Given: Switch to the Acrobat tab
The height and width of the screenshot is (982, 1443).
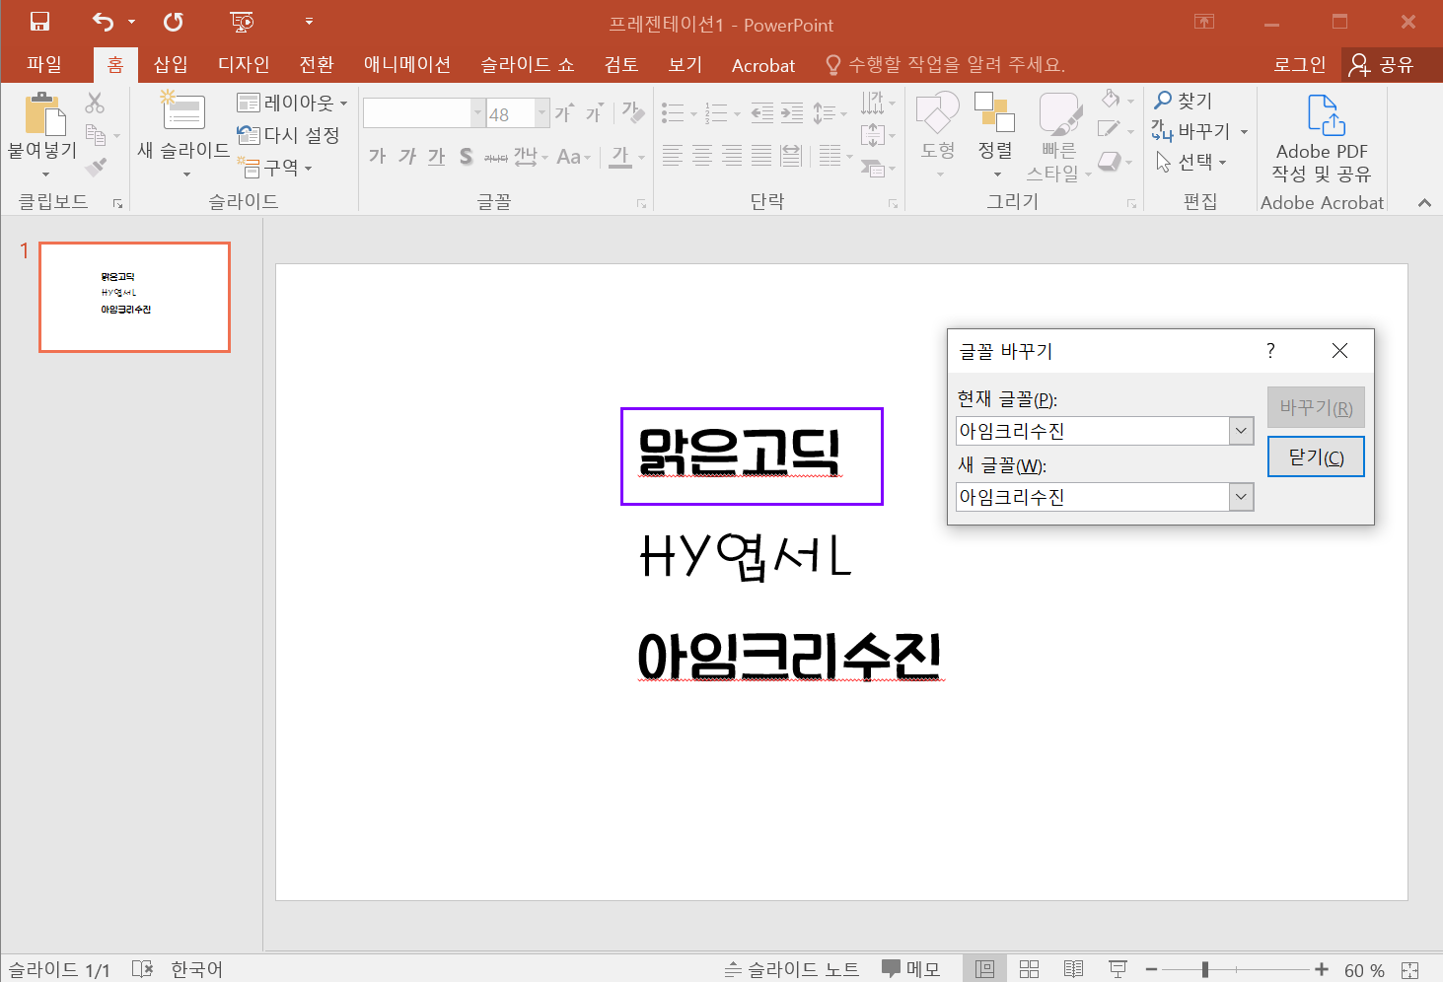Looking at the screenshot, I should (763, 65).
